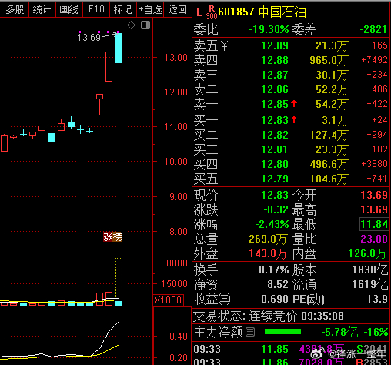Add stock to watchlist with +自选
The width and height of the screenshot is (391, 365).
coord(150,9)
